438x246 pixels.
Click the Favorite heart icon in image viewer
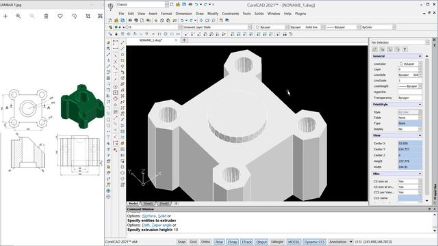(x=60, y=16)
